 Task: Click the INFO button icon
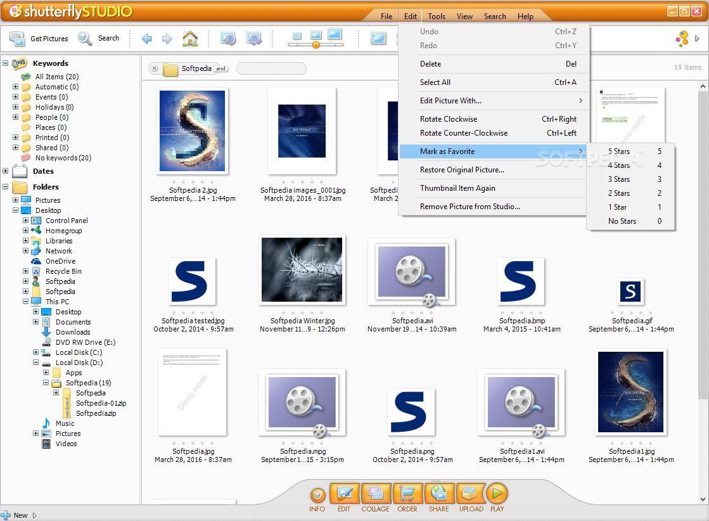click(317, 496)
